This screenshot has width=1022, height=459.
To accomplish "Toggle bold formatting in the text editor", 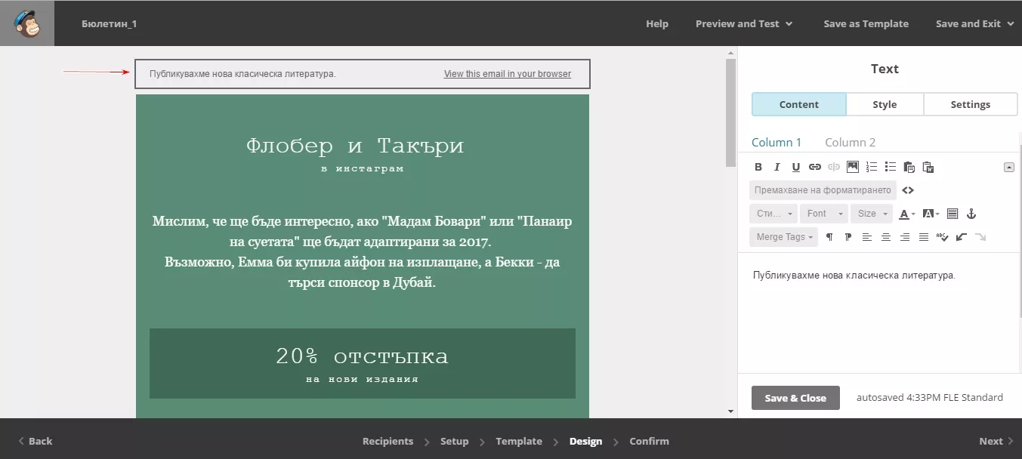I will coord(758,167).
